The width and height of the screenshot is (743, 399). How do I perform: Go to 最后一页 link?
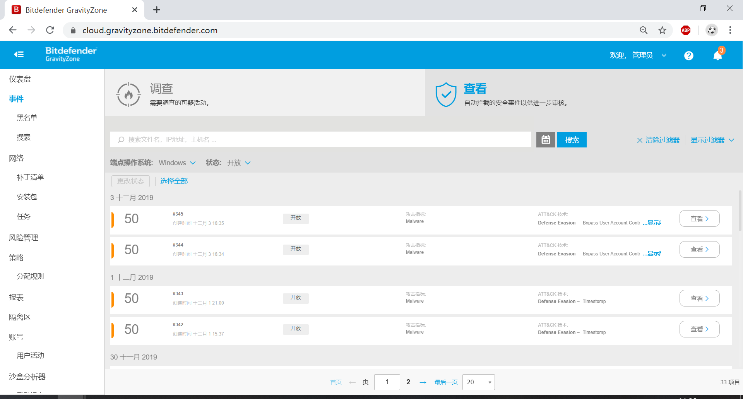(x=446, y=382)
